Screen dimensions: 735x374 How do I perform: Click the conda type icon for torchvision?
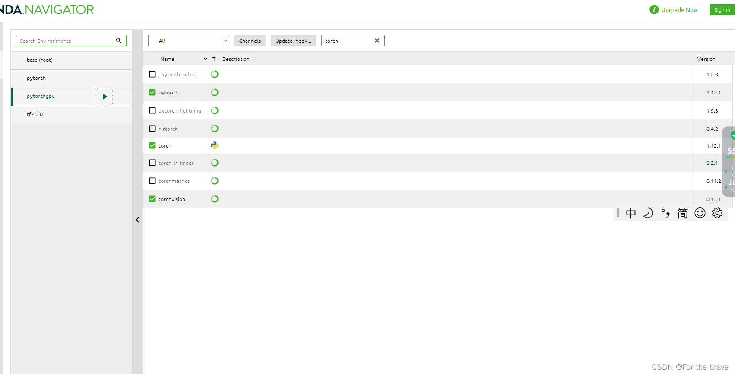215,199
